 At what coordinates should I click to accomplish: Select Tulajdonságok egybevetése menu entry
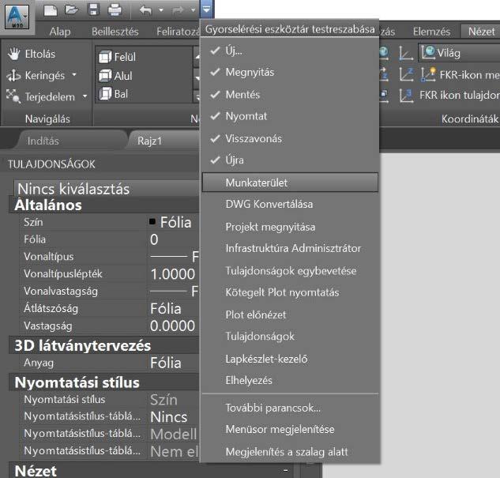(x=290, y=271)
